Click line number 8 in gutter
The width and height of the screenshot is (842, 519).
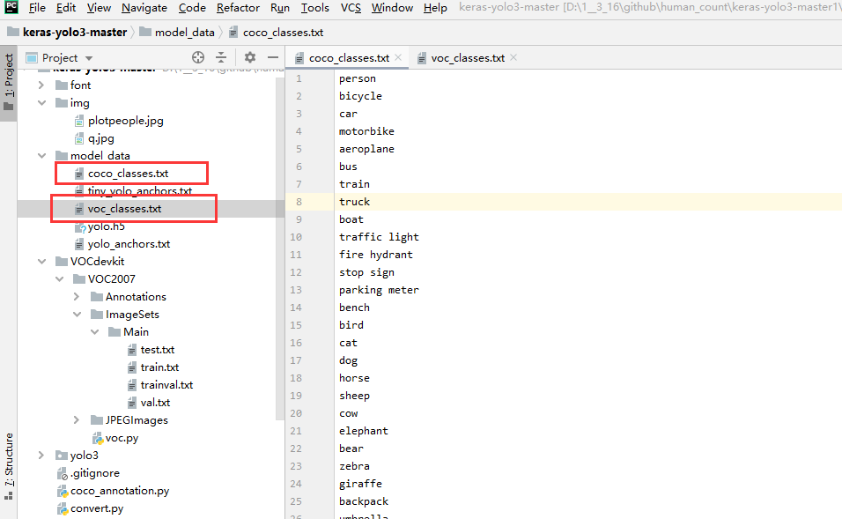click(299, 202)
